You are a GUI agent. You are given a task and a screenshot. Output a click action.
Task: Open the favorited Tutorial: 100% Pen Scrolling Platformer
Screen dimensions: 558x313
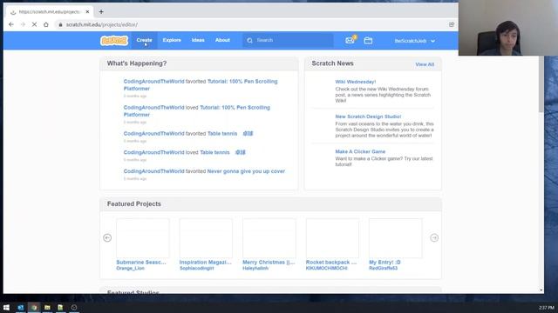242,81
